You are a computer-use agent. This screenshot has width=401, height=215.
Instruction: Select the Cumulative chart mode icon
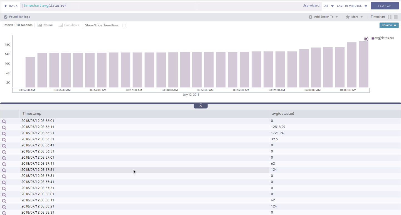pyautogui.click(x=60, y=25)
